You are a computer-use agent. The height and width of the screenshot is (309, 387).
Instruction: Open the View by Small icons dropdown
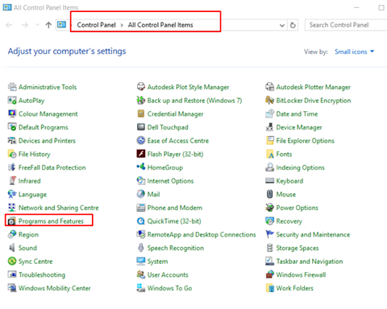pos(354,51)
